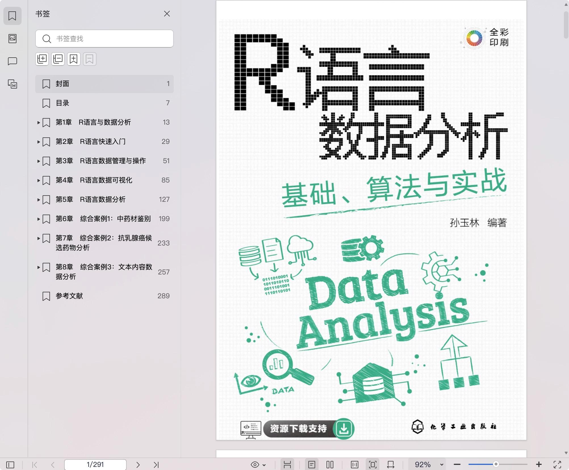569x470 pixels.
Task: Expand 第4章 R语言数据可视化 bookmark
Action: pyautogui.click(x=39, y=181)
